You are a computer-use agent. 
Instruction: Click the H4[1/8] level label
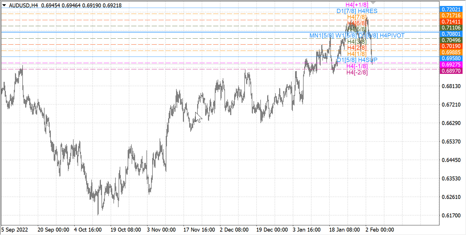click(357, 54)
